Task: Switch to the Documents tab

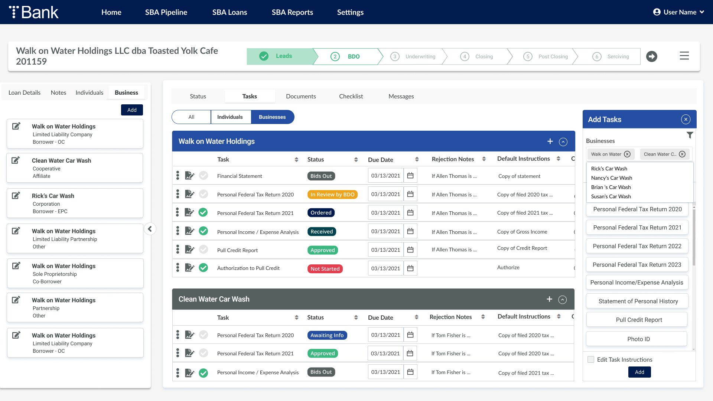Action: 301,96
